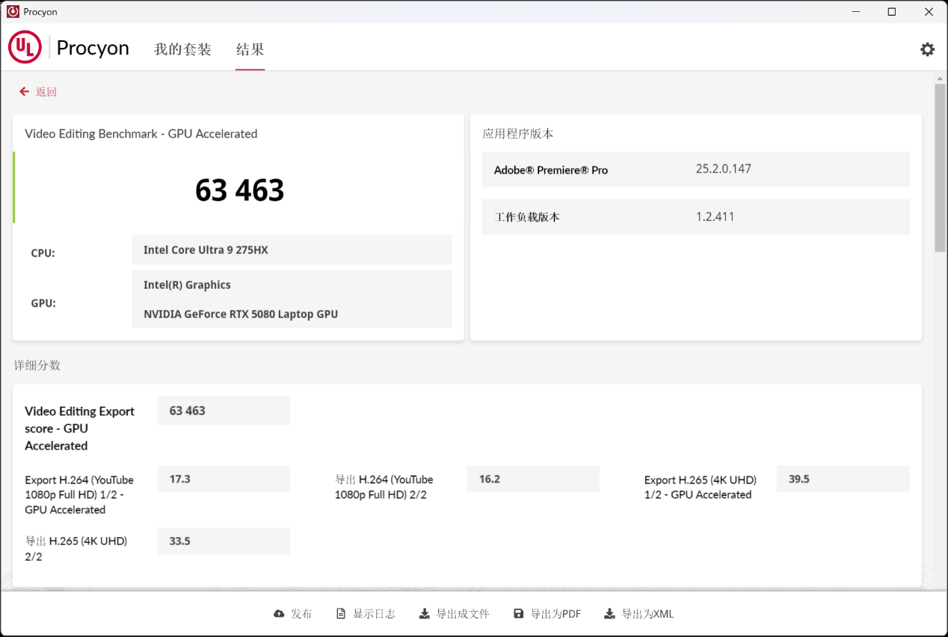Screen dimensions: 948x637
Task: Click the 显示日志 document icon
Action: click(x=342, y=613)
